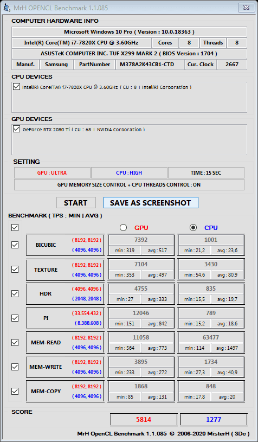
Task: Click the BICUBIC benchmark label
Action: (46, 245)
